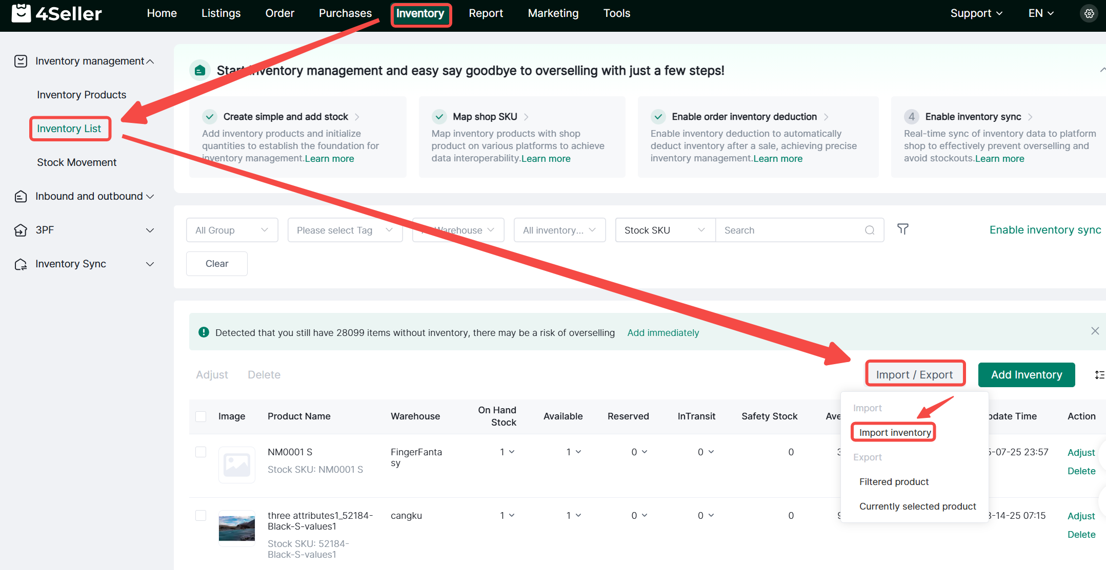
Task: Click the Inventory Sync sidebar icon
Action: click(x=21, y=264)
